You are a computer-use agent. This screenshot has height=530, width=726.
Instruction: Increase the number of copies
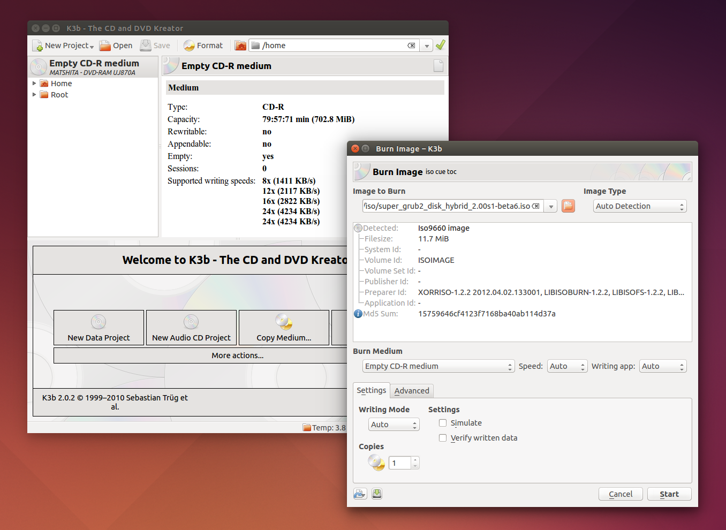click(x=415, y=460)
